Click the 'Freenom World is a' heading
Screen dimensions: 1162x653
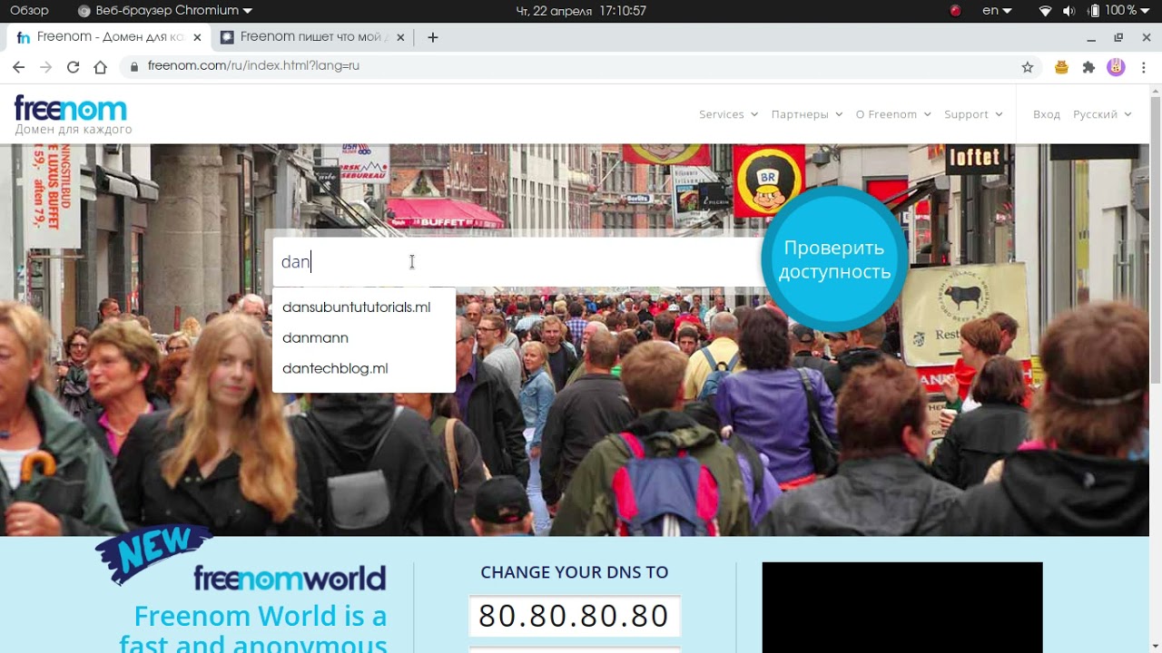tap(260, 617)
